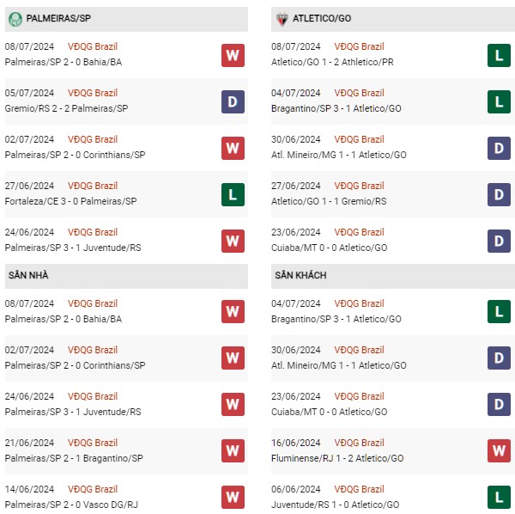
Task: Open the Cuiaba/MT 0 - 0 Atletico/GO match under SÂN KHÁCH
Action: click(x=329, y=412)
